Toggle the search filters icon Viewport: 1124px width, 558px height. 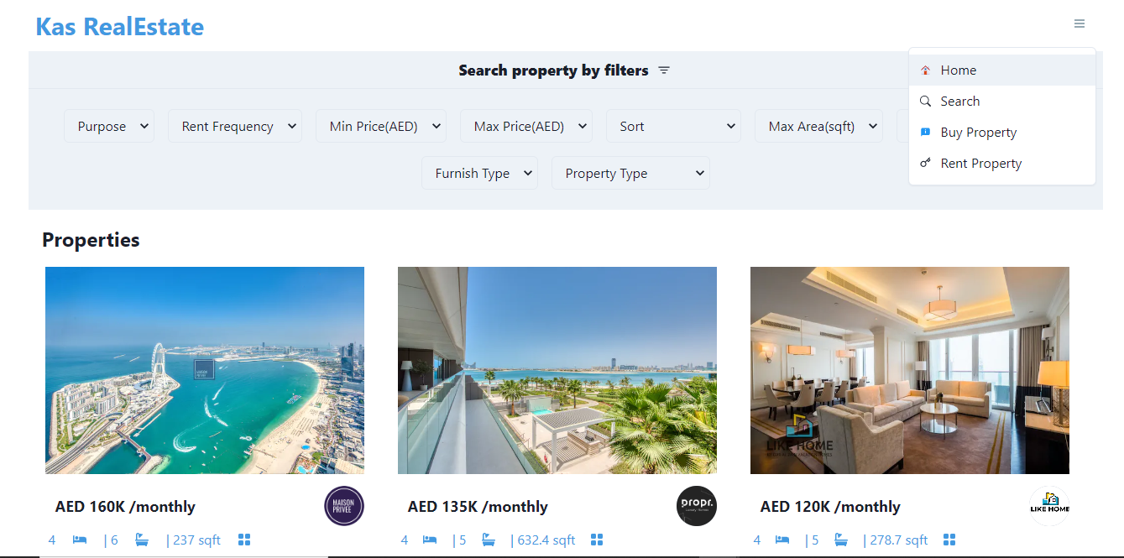click(664, 70)
